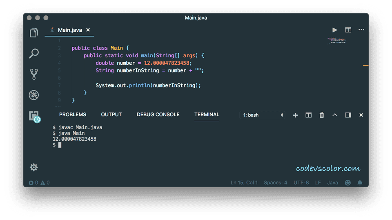This screenshot has height=220, width=392.
Task: Open errors and warnings count in status bar
Action: [39, 183]
